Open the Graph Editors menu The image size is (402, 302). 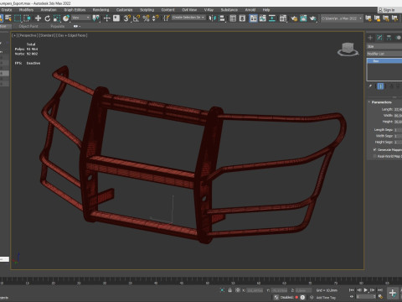coord(75,10)
